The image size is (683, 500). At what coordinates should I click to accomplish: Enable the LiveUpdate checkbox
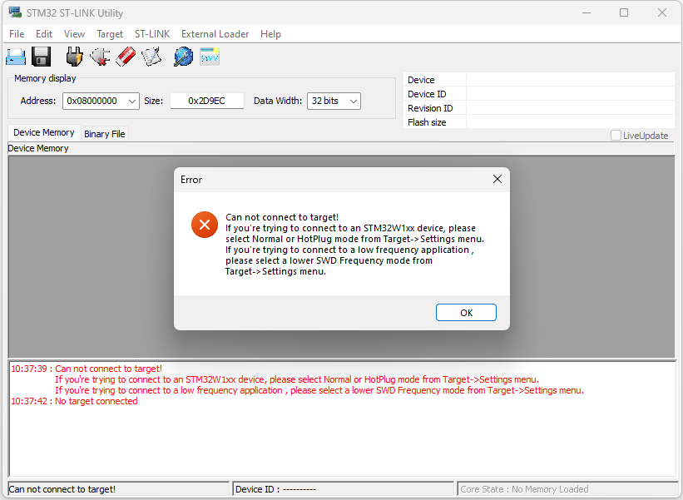click(616, 136)
